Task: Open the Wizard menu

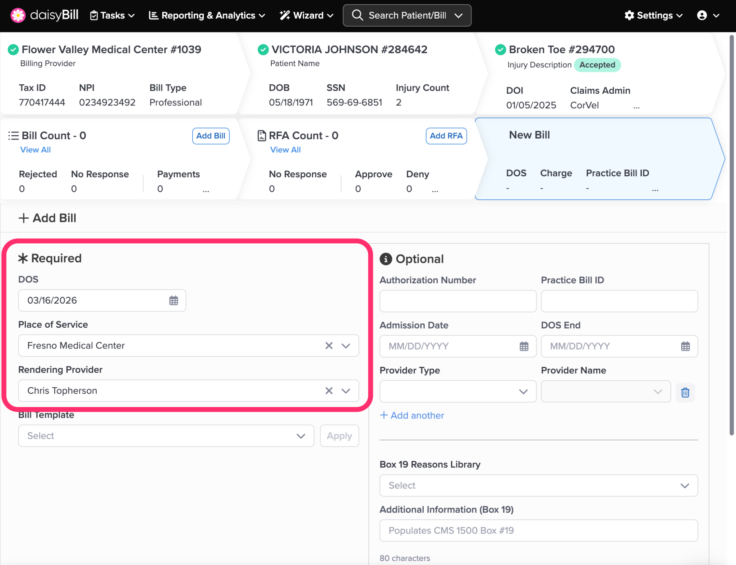Action: [x=307, y=15]
